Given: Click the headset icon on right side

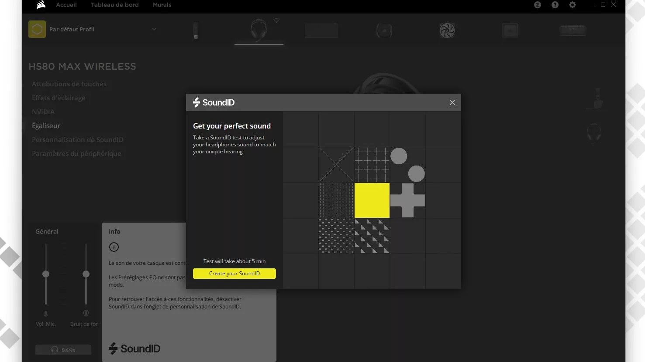Looking at the screenshot, I should [594, 132].
